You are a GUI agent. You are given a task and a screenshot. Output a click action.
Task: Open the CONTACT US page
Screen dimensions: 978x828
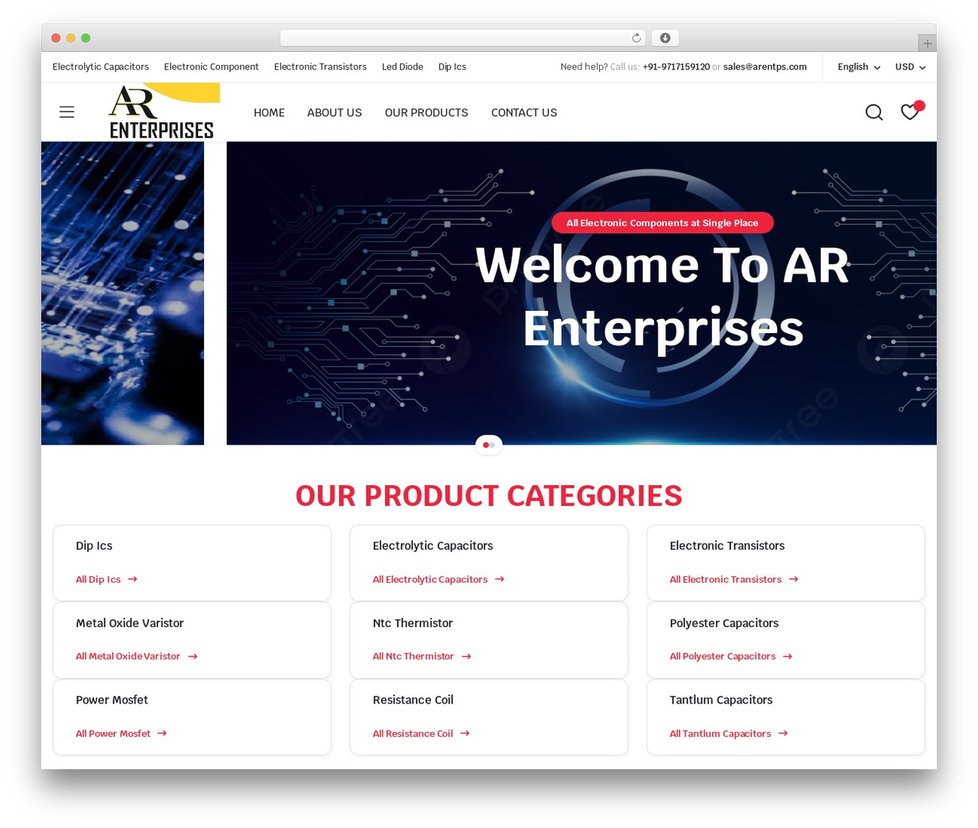[x=524, y=112]
